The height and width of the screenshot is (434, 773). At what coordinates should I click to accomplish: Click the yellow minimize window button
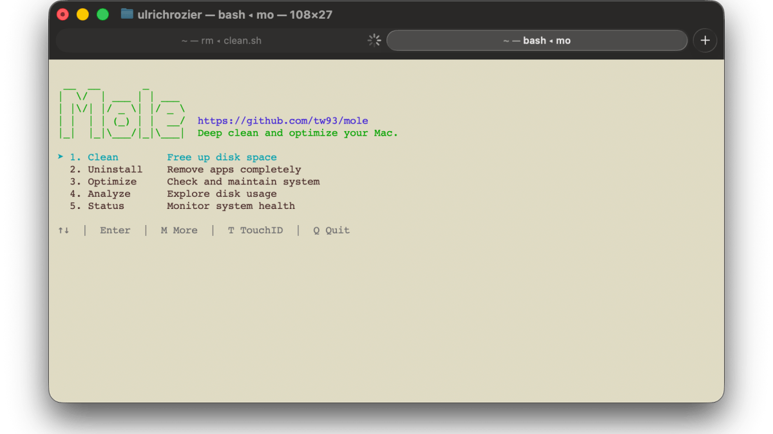coord(82,14)
